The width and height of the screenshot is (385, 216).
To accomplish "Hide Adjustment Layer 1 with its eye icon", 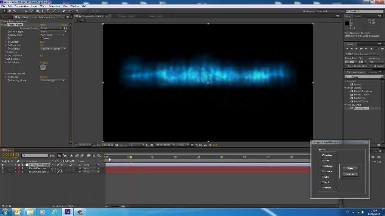I will (3, 165).
